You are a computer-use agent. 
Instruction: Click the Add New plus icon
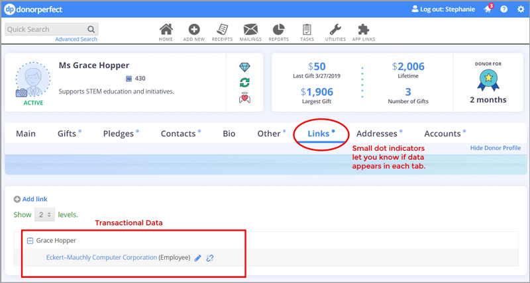194,30
